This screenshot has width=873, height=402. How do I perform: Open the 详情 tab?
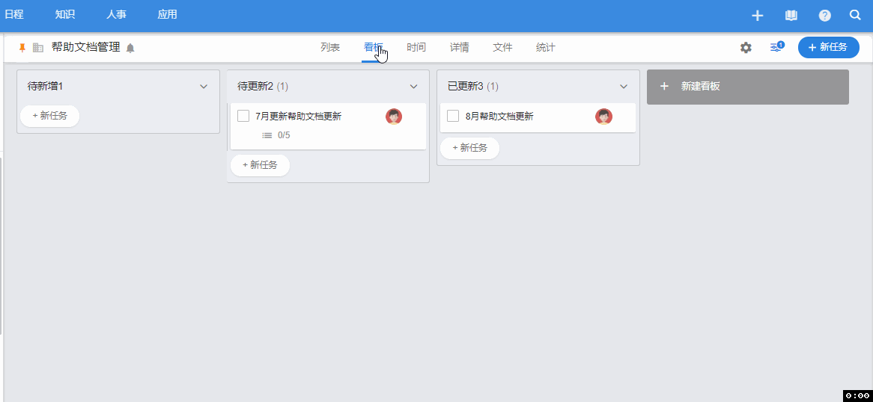[x=459, y=48]
